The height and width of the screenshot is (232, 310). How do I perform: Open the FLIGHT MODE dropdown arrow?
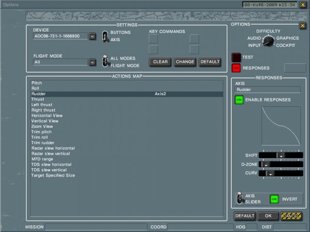tap(92, 62)
